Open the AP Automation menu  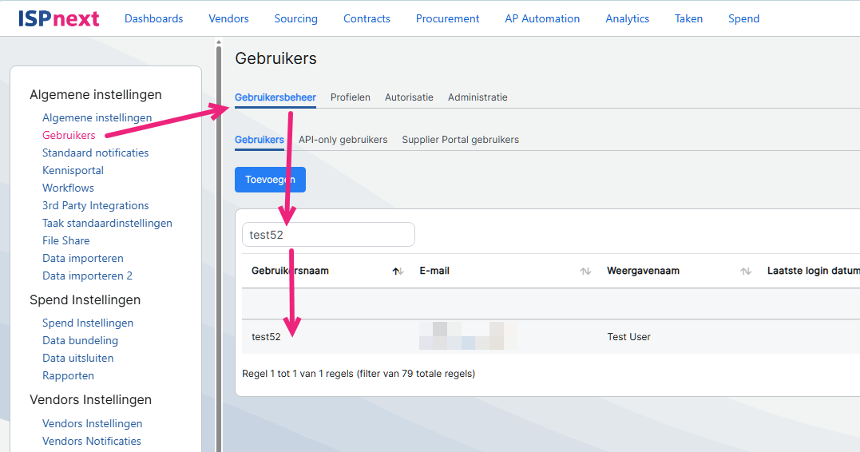(x=542, y=18)
